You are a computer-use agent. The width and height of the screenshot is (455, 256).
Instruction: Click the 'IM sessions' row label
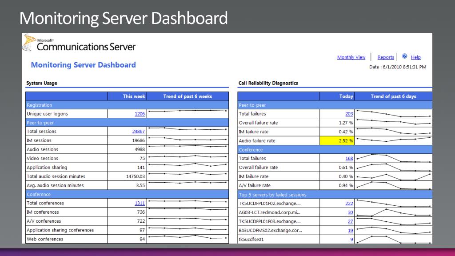39,140
